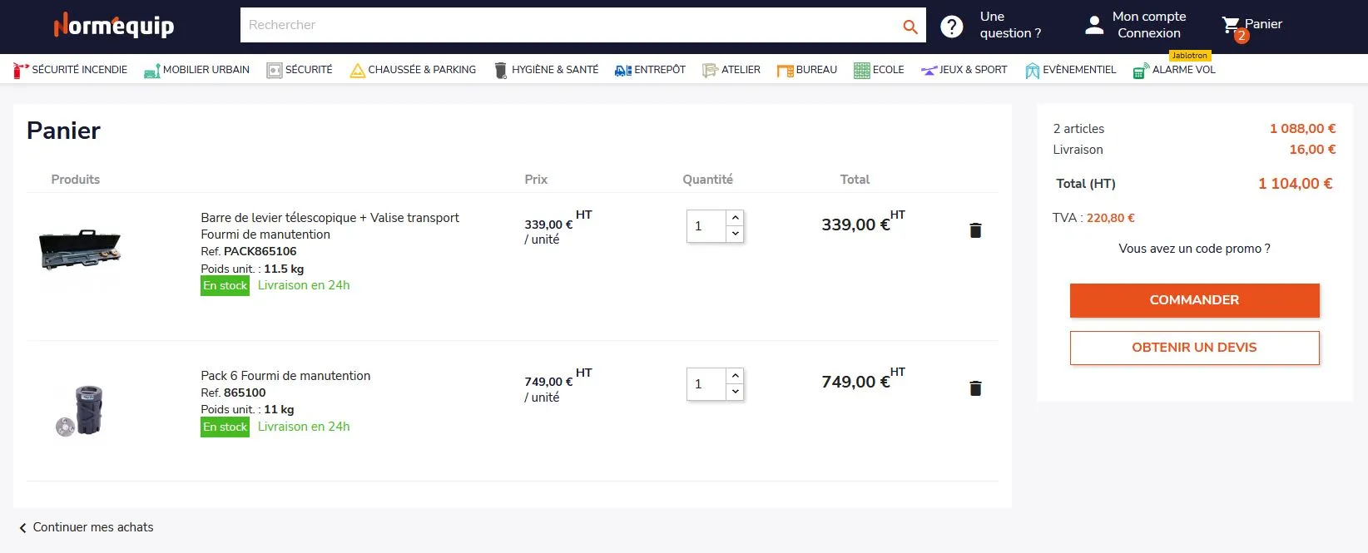This screenshot has height=553, width=1368.
Task: Decrease quantity of Pack 6 Fourmi
Action: pyautogui.click(x=735, y=392)
